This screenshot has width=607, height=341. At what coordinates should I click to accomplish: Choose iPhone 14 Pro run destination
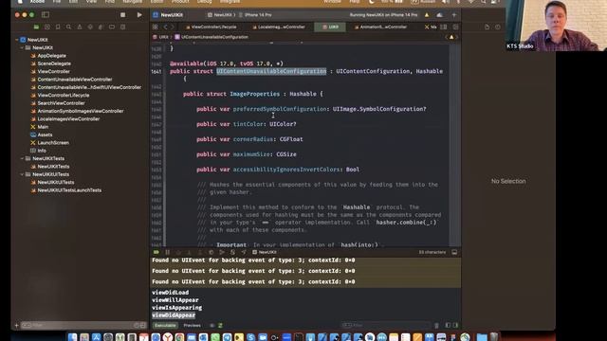point(255,15)
